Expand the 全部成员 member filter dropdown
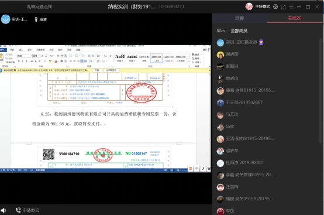The height and width of the screenshot is (215, 324). pyautogui.click(x=239, y=31)
